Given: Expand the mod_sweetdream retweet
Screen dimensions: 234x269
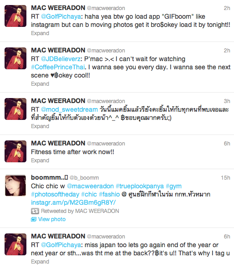Looking at the screenshot, I should pyautogui.click(x=40, y=126).
